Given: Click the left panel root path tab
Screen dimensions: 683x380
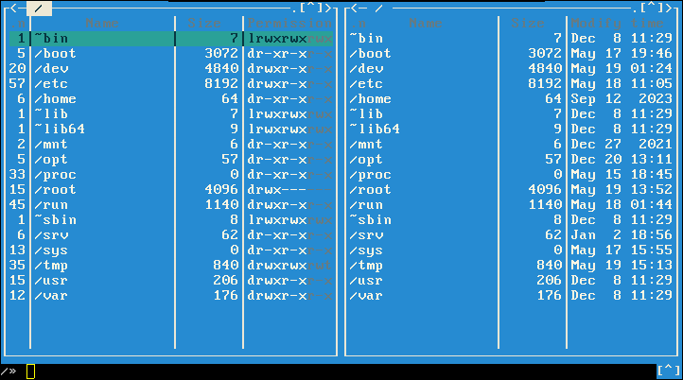Looking at the screenshot, I should pyautogui.click(x=38, y=9).
